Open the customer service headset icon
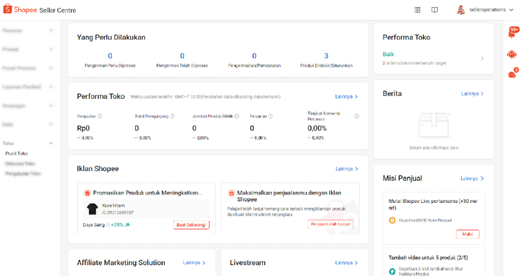Image resolution: width=520 pixels, height=276 pixels. (512, 54)
